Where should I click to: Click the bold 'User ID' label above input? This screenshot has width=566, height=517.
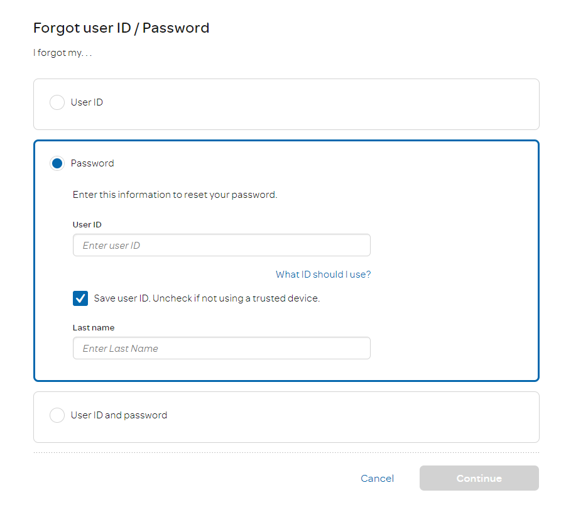point(87,225)
